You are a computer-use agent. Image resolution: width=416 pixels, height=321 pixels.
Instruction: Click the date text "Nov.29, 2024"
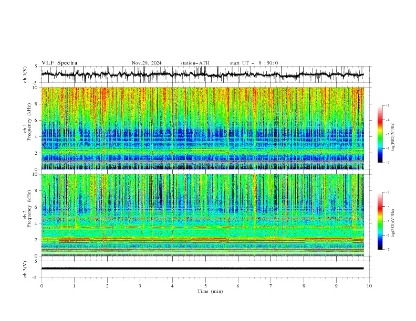click(x=147, y=63)
